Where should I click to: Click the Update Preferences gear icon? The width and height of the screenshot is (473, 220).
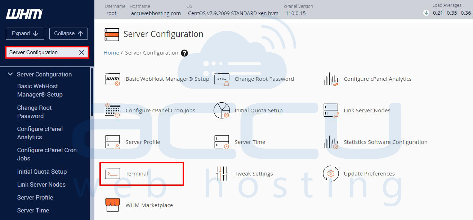[331, 174]
